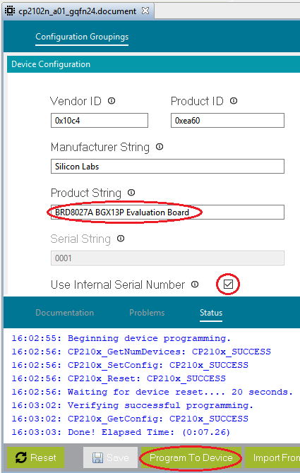
Task: Open the Problems tab
Action: (147, 313)
